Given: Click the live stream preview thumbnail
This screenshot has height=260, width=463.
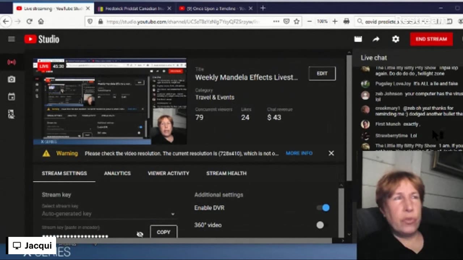Looking at the screenshot, I should (x=110, y=101).
